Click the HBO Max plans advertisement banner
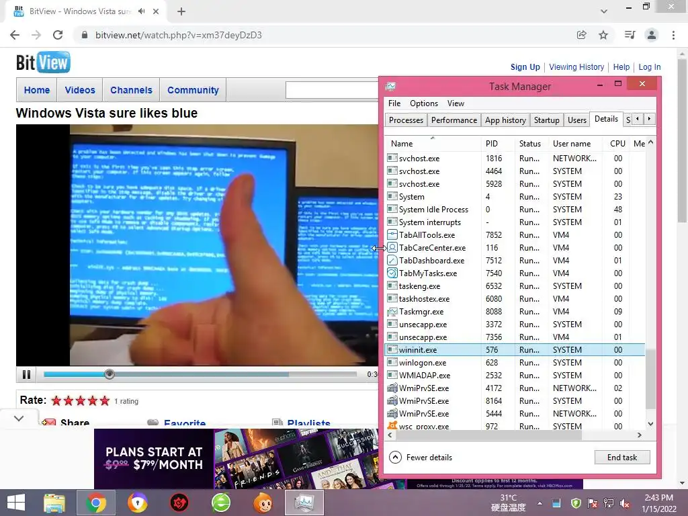Image resolution: width=688 pixels, height=516 pixels. [236, 458]
